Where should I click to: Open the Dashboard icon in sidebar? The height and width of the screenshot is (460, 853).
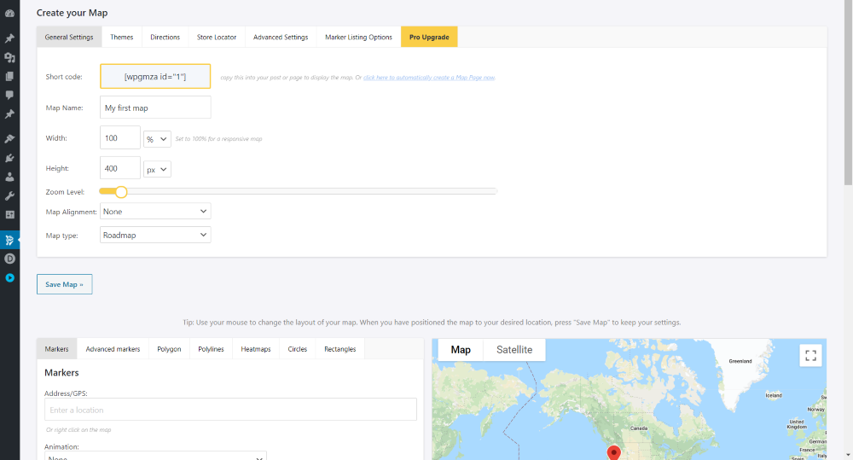coord(9,14)
